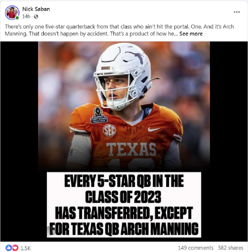
Task: Click the meme caption about 5-star QBs
Action: pyautogui.click(x=124, y=204)
